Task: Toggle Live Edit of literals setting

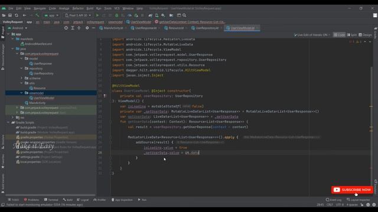Action: [312, 35]
